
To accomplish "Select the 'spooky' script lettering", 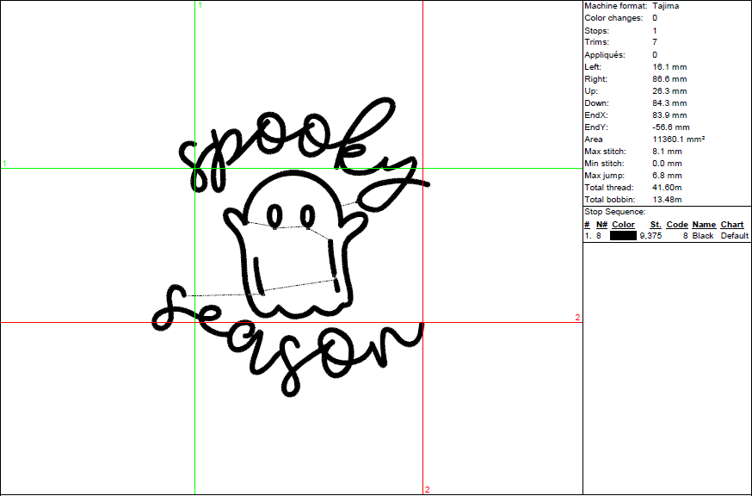I will (x=293, y=151).
